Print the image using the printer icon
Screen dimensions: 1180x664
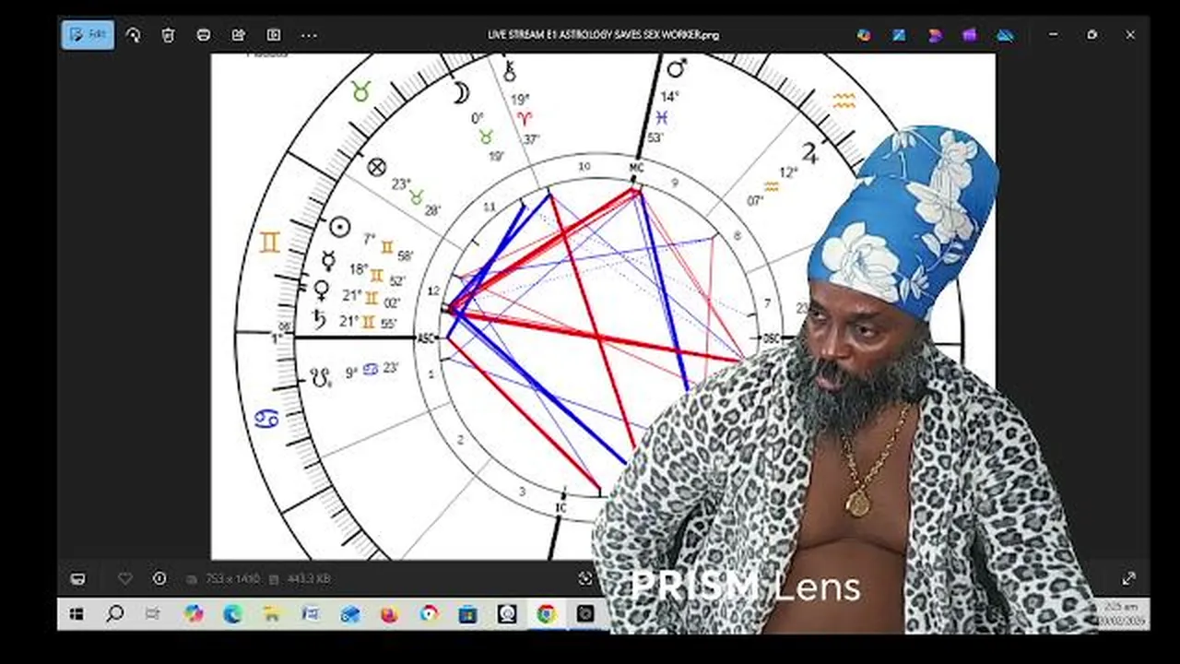pos(204,35)
